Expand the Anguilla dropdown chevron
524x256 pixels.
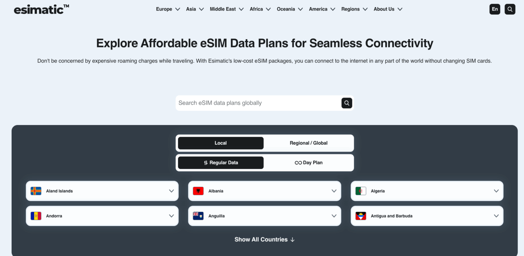(334, 216)
